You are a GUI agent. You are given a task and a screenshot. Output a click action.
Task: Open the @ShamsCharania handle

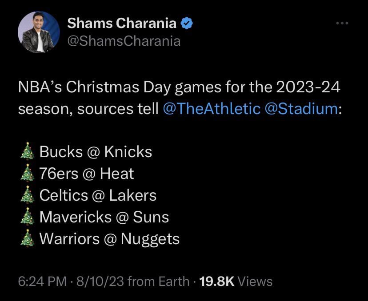coord(124,41)
